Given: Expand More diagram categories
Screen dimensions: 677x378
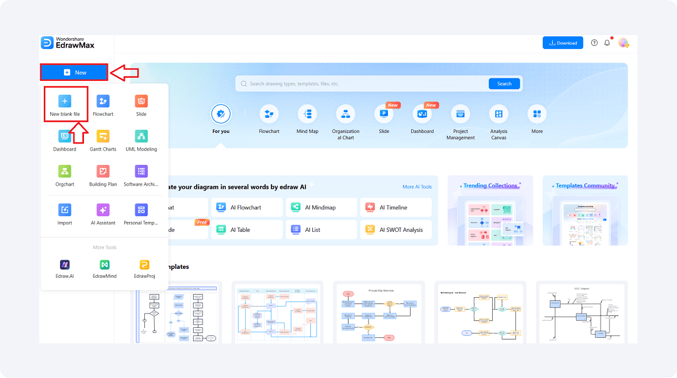Looking at the screenshot, I should [x=537, y=119].
